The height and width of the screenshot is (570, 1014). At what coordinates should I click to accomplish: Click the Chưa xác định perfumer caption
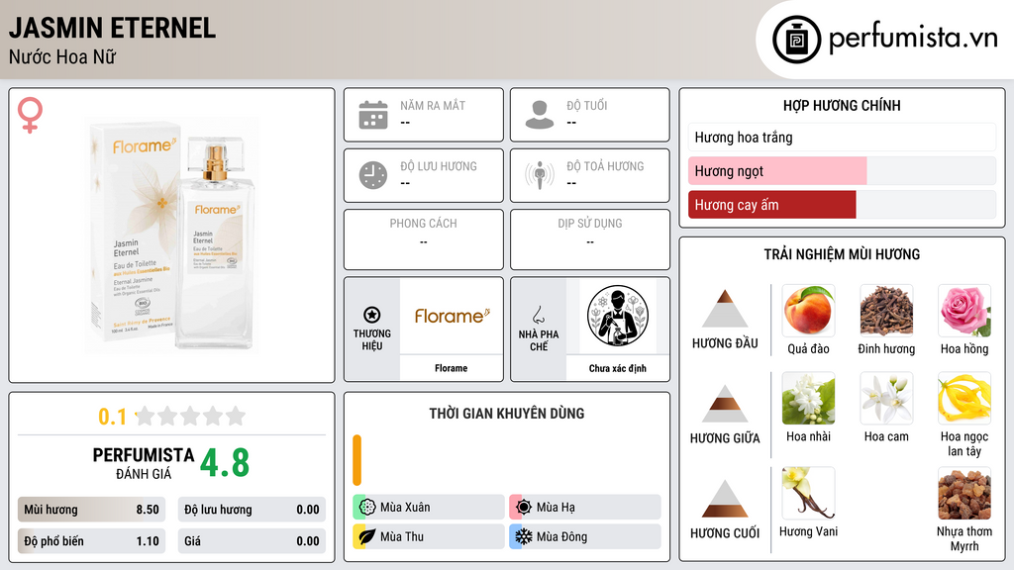point(618,368)
